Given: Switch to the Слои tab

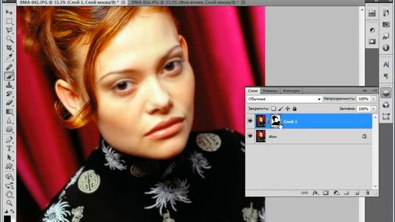Looking at the screenshot, I should (x=252, y=91).
